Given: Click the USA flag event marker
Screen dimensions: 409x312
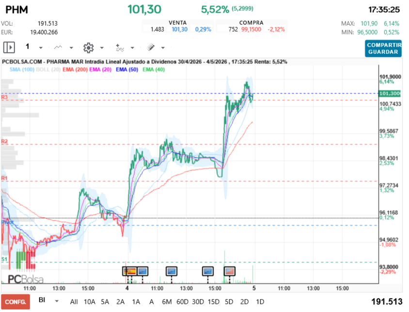Looking at the screenshot, I should 230,271.
